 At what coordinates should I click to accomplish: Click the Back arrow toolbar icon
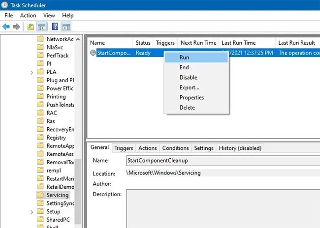(x=6, y=26)
